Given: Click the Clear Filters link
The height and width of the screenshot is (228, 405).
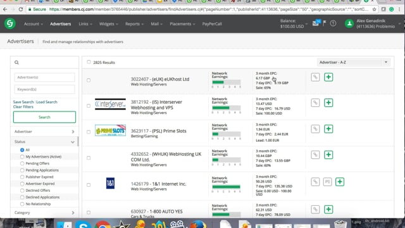Looking at the screenshot, I should click(x=23, y=107).
